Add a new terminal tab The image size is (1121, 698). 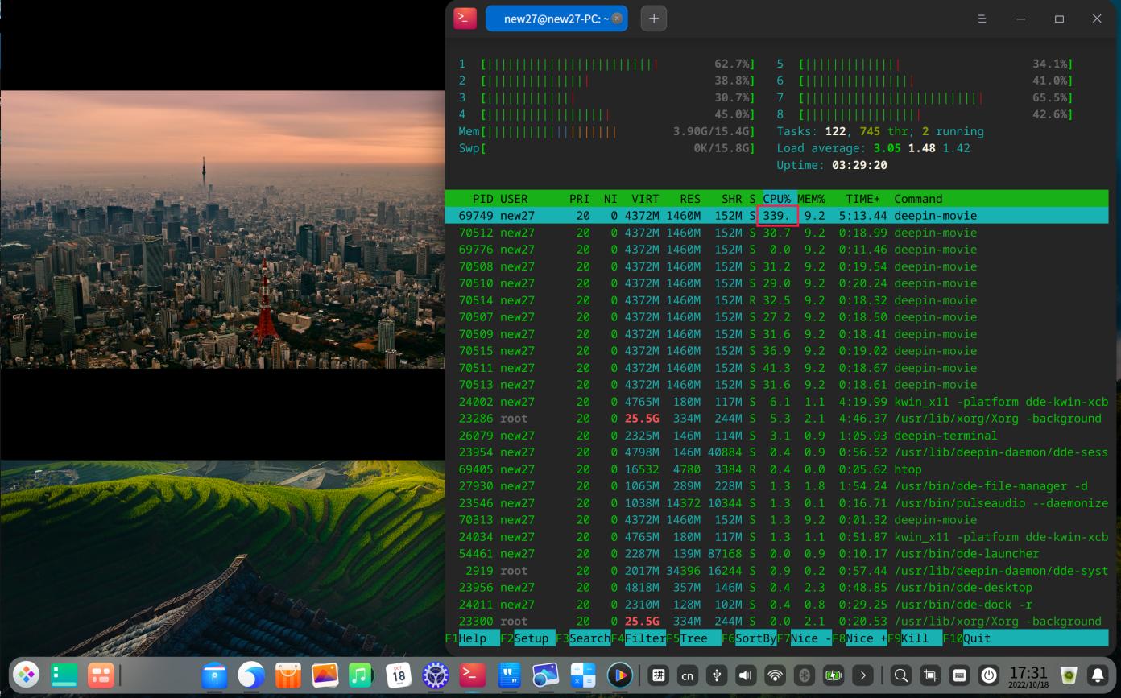click(x=653, y=19)
